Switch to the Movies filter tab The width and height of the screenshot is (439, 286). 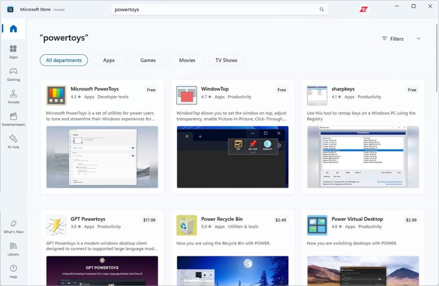pos(187,60)
